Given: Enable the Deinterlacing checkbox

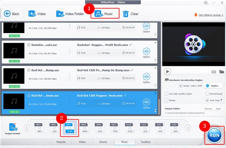Looking at the screenshot, I should [x=207, y=94].
